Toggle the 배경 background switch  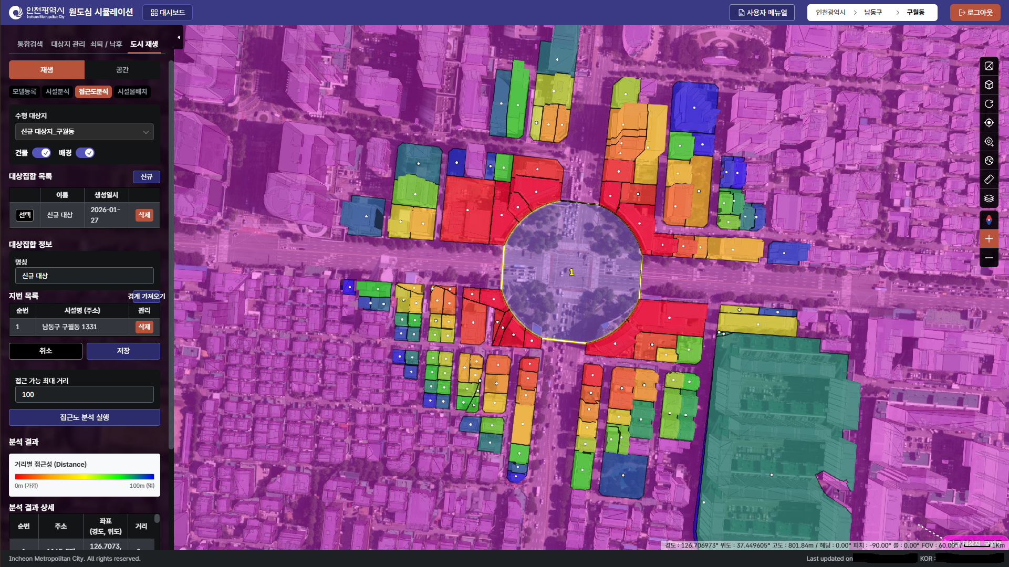click(x=85, y=153)
